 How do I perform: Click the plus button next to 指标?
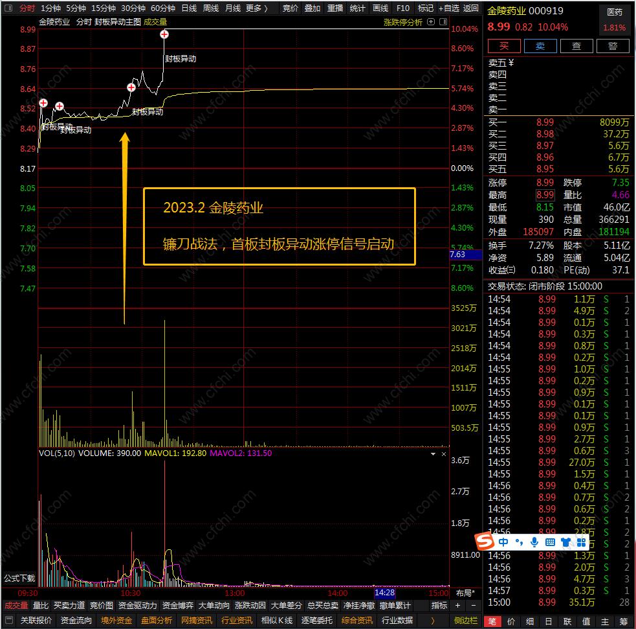coord(457,606)
